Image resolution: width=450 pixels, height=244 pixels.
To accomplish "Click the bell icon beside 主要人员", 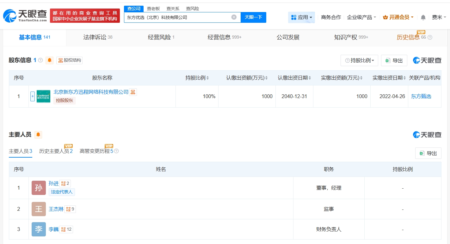I will pyautogui.click(x=38, y=135).
